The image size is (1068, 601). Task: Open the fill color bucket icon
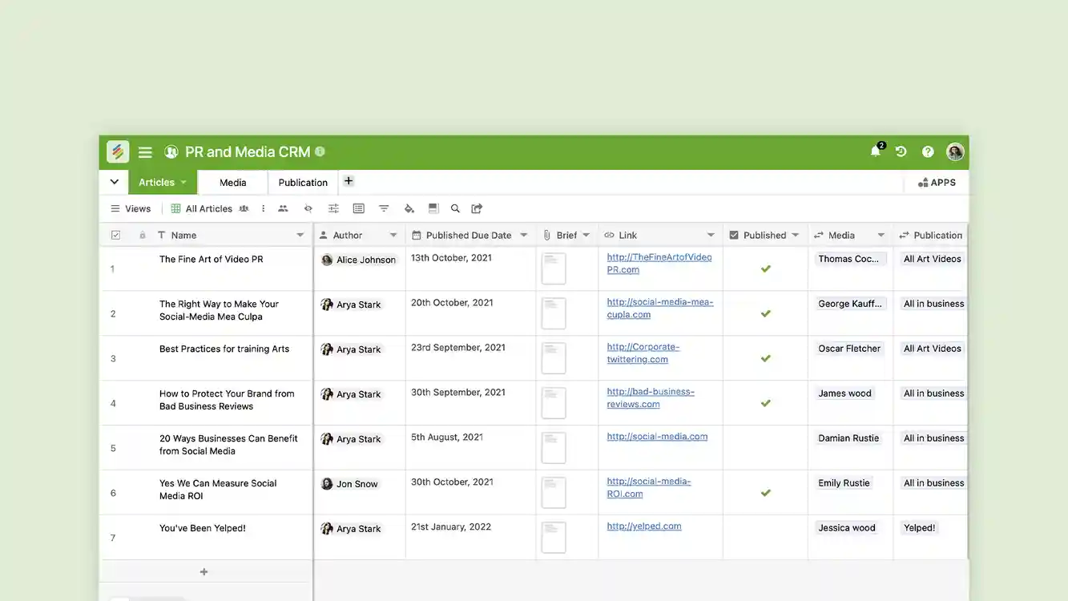pos(409,208)
